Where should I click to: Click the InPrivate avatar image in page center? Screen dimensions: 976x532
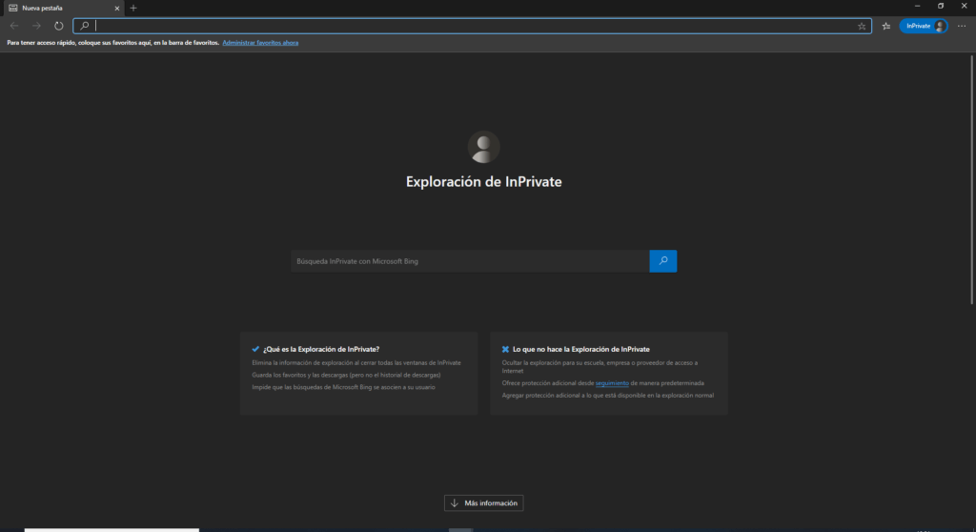click(483, 147)
